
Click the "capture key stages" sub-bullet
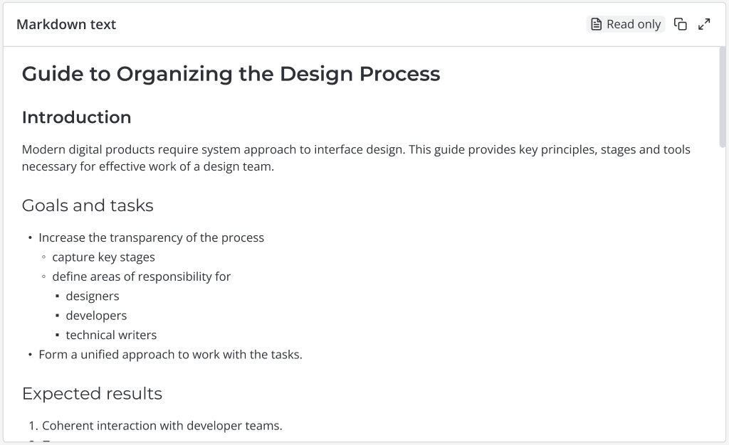(x=103, y=257)
